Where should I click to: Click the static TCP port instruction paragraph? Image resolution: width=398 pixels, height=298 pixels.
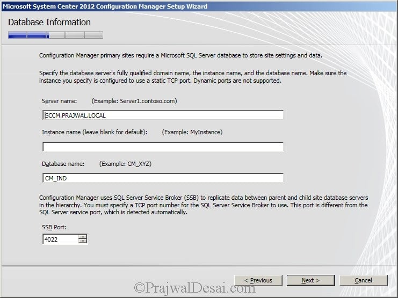tap(193, 77)
